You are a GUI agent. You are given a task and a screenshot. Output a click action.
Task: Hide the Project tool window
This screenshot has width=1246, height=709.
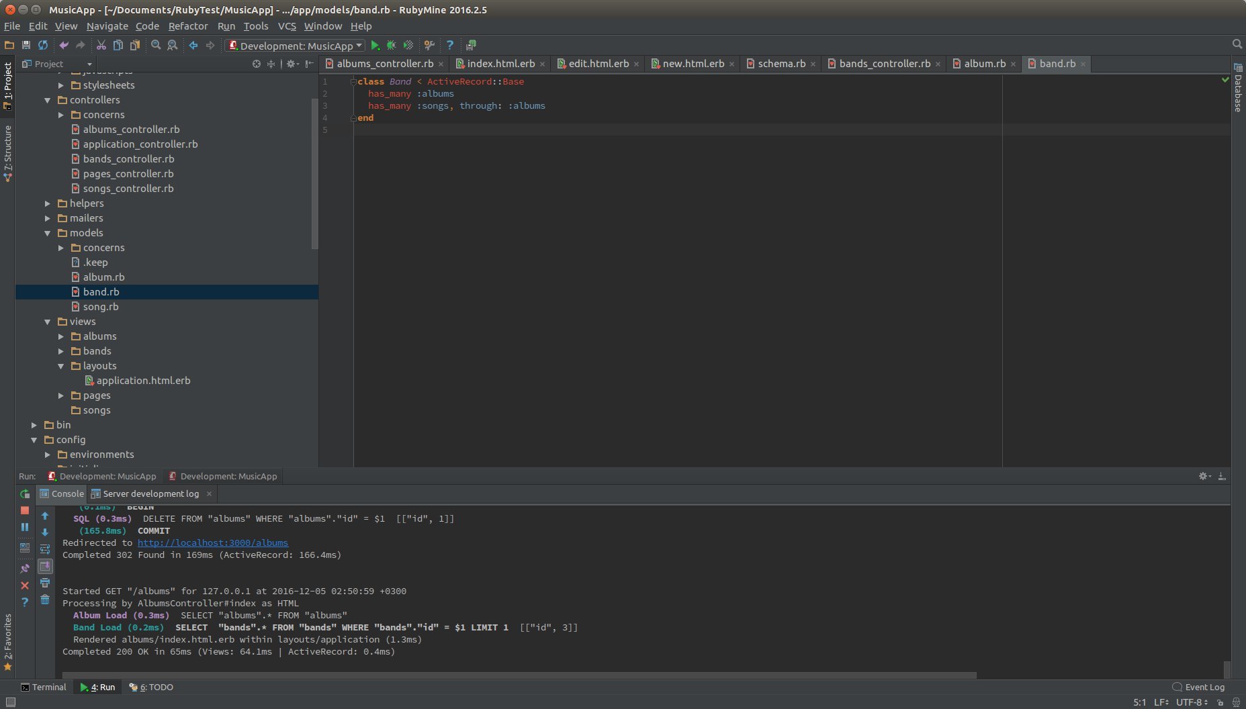coord(309,64)
